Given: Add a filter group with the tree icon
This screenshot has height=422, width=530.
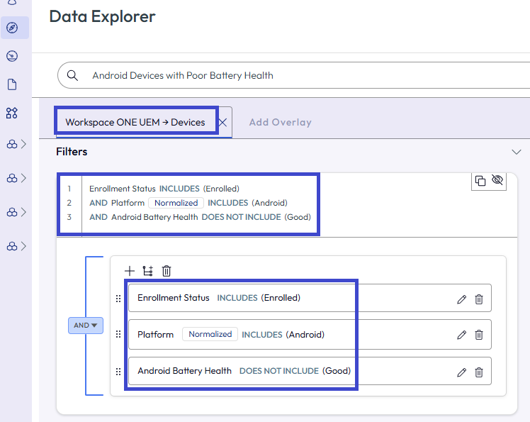Looking at the screenshot, I should click(147, 271).
